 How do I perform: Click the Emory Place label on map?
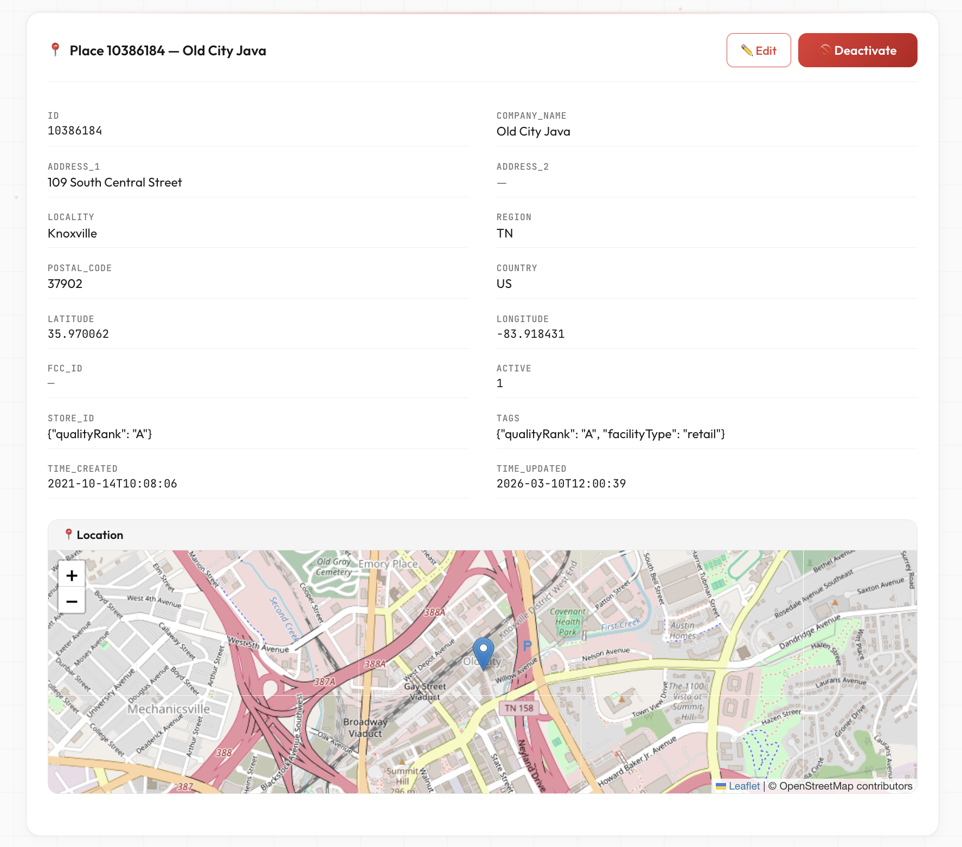click(x=388, y=564)
